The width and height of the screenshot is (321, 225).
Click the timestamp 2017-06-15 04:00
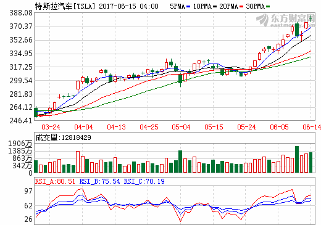[x=128, y=6]
